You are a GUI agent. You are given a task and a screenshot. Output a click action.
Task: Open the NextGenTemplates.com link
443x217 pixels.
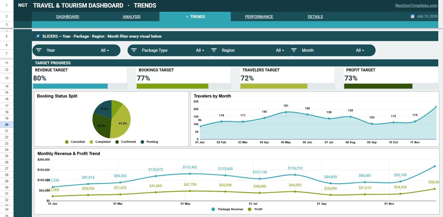[416, 5]
